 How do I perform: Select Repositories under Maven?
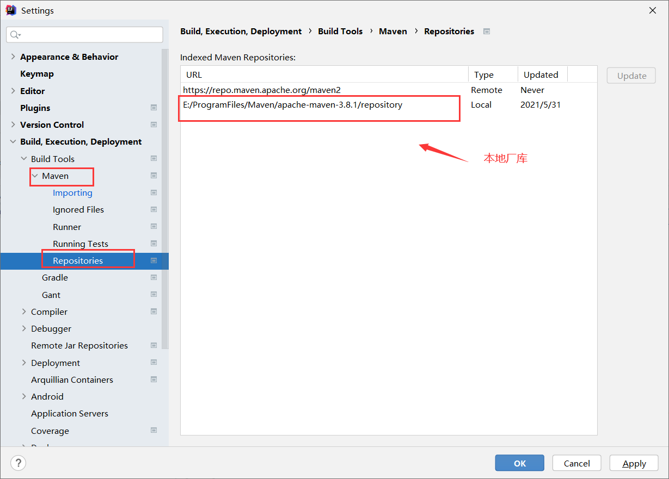pos(78,260)
